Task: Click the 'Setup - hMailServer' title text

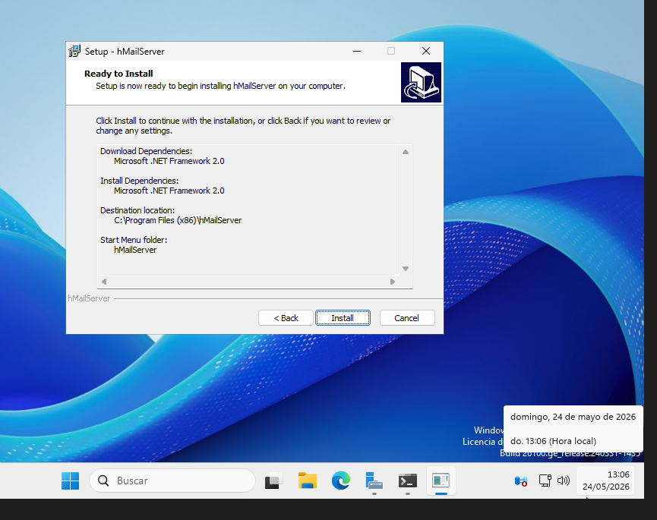Action: (x=125, y=52)
